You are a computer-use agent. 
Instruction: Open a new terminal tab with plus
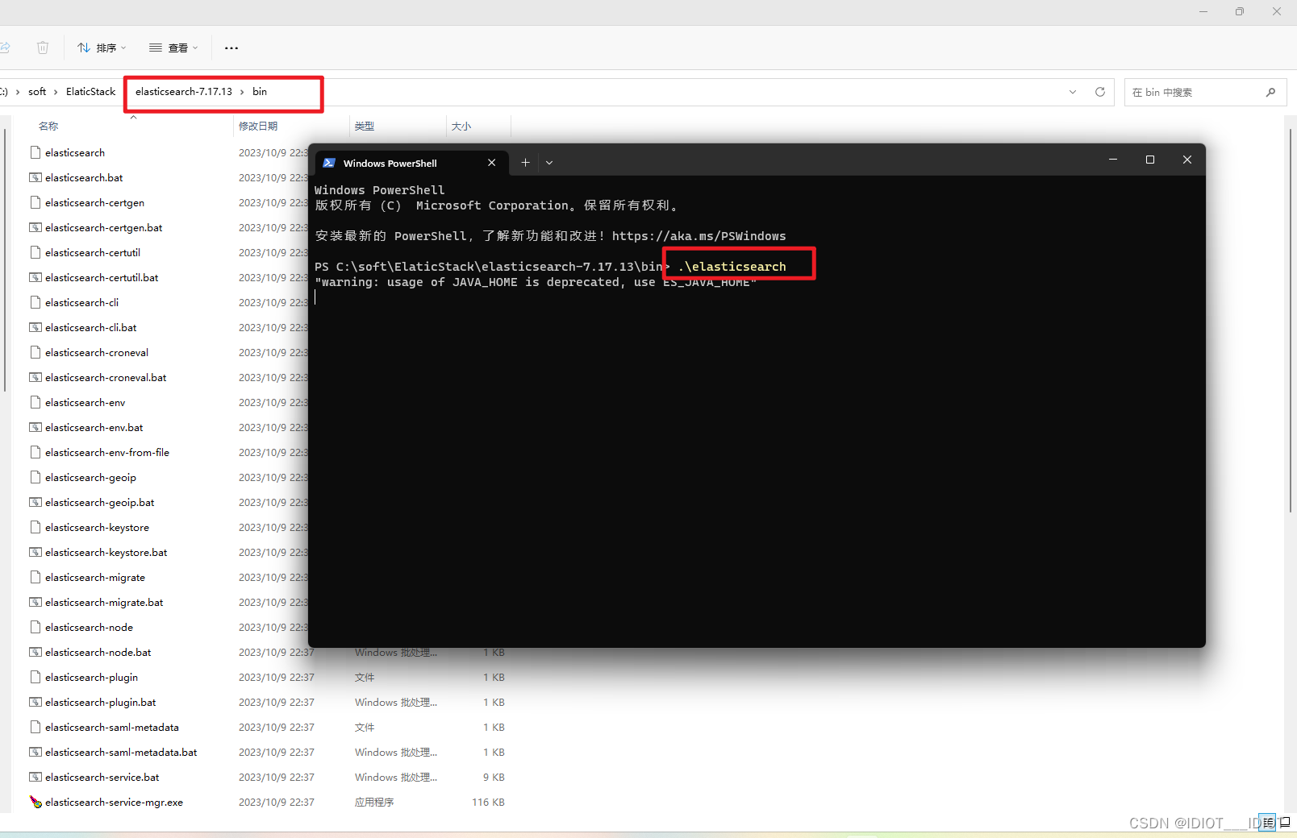tap(525, 163)
